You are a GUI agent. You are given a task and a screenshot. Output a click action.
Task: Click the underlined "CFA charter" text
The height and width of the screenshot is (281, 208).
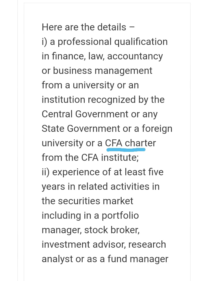coord(131,143)
